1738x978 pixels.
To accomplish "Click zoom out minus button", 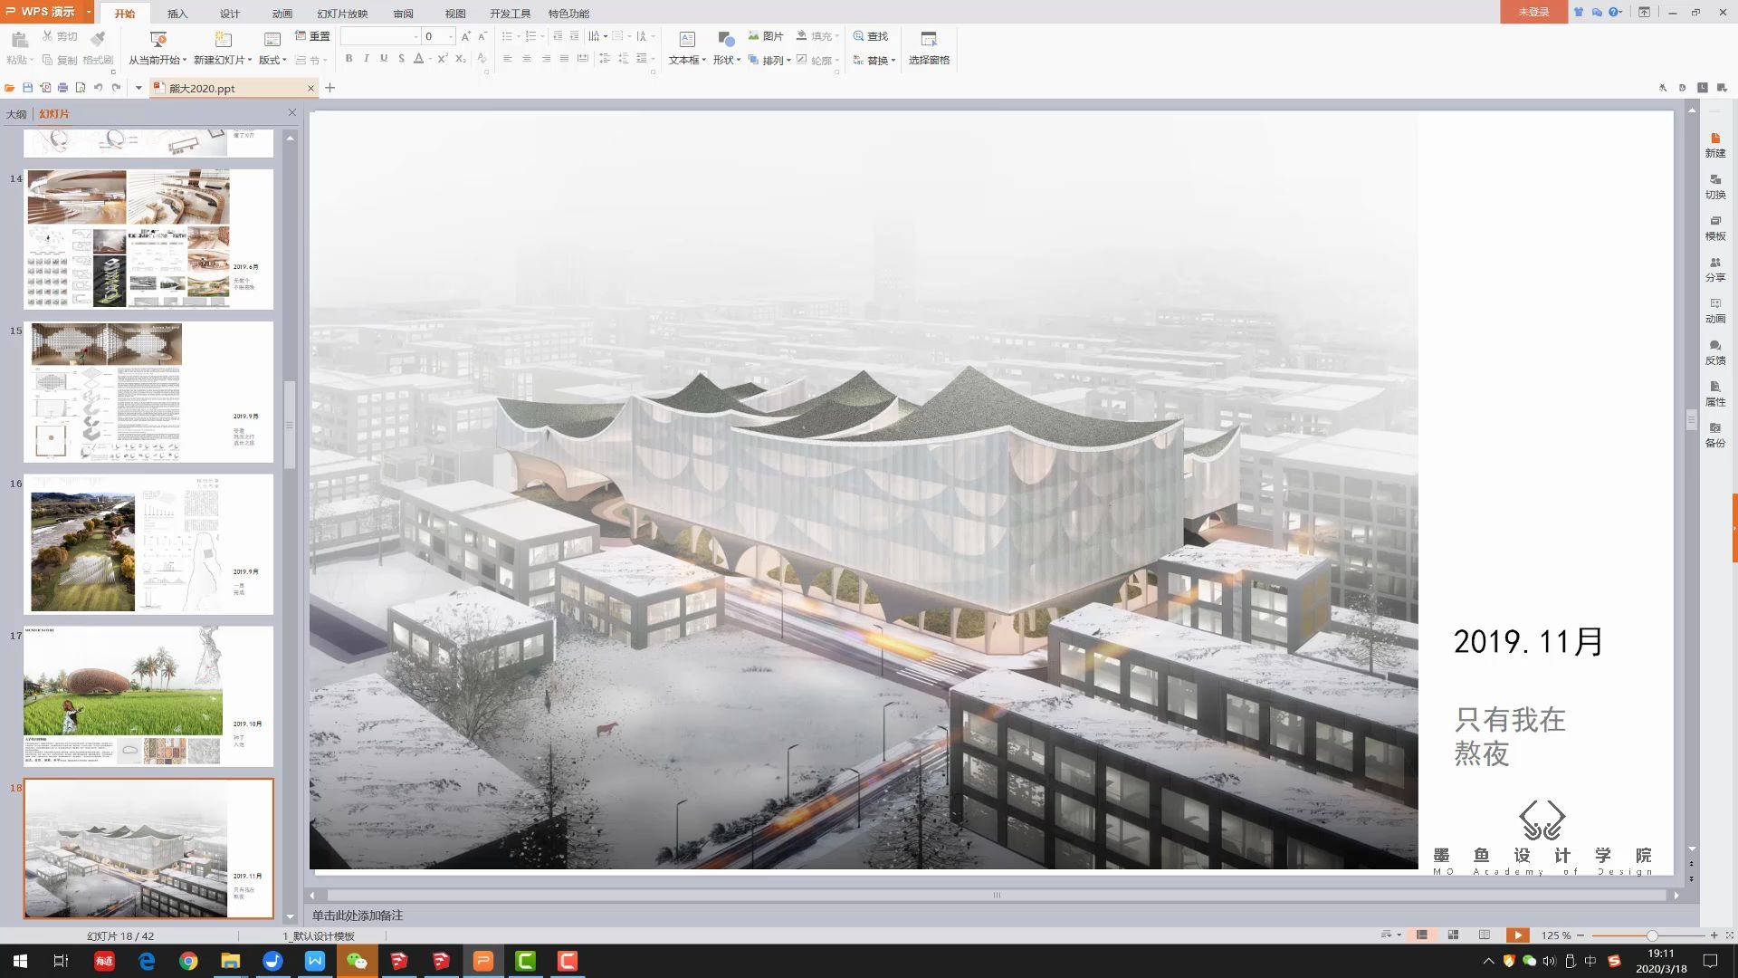I will (1580, 935).
